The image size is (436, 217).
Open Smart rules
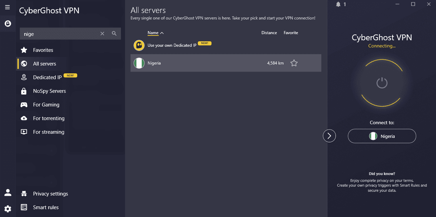[x=46, y=207]
